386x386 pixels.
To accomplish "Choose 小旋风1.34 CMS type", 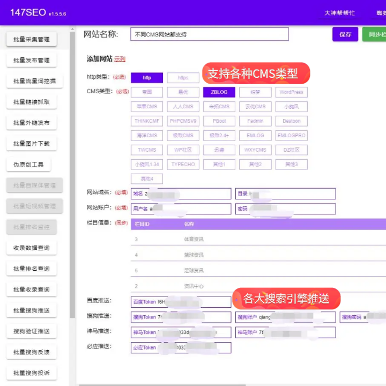I will [x=147, y=165].
